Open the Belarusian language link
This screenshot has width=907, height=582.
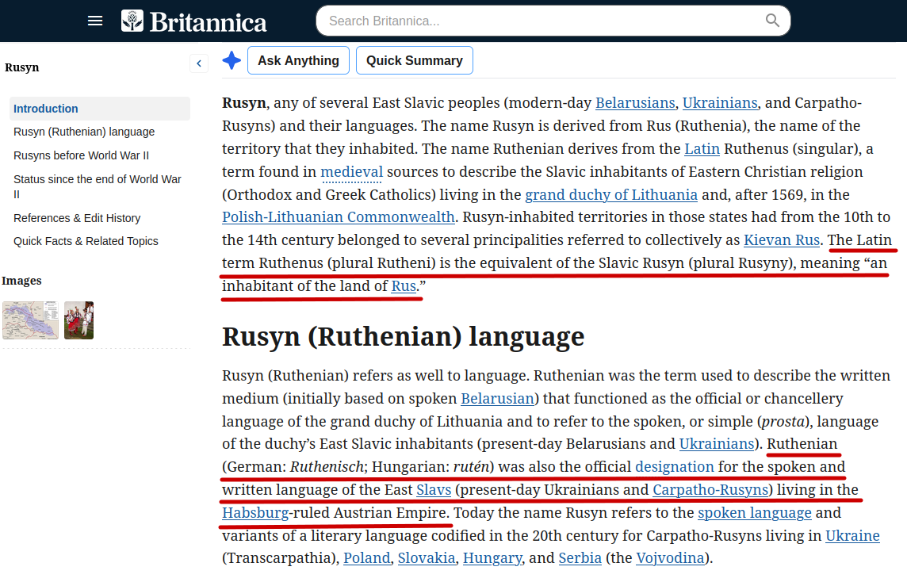[x=497, y=399]
